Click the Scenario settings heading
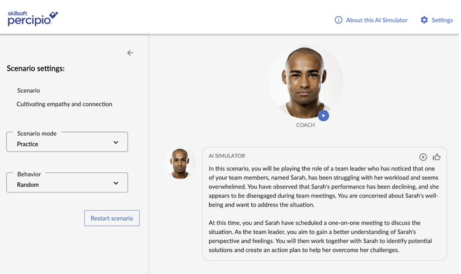The image size is (461, 274). (36, 69)
